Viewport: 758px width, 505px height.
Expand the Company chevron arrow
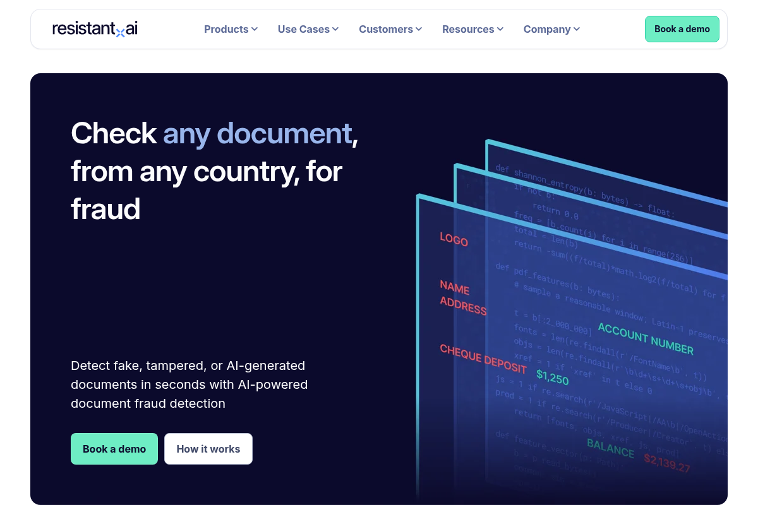(577, 29)
